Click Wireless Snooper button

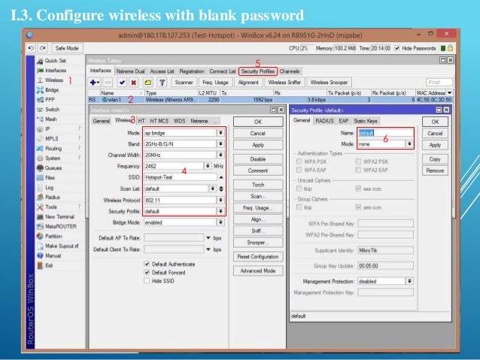pos(329,82)
